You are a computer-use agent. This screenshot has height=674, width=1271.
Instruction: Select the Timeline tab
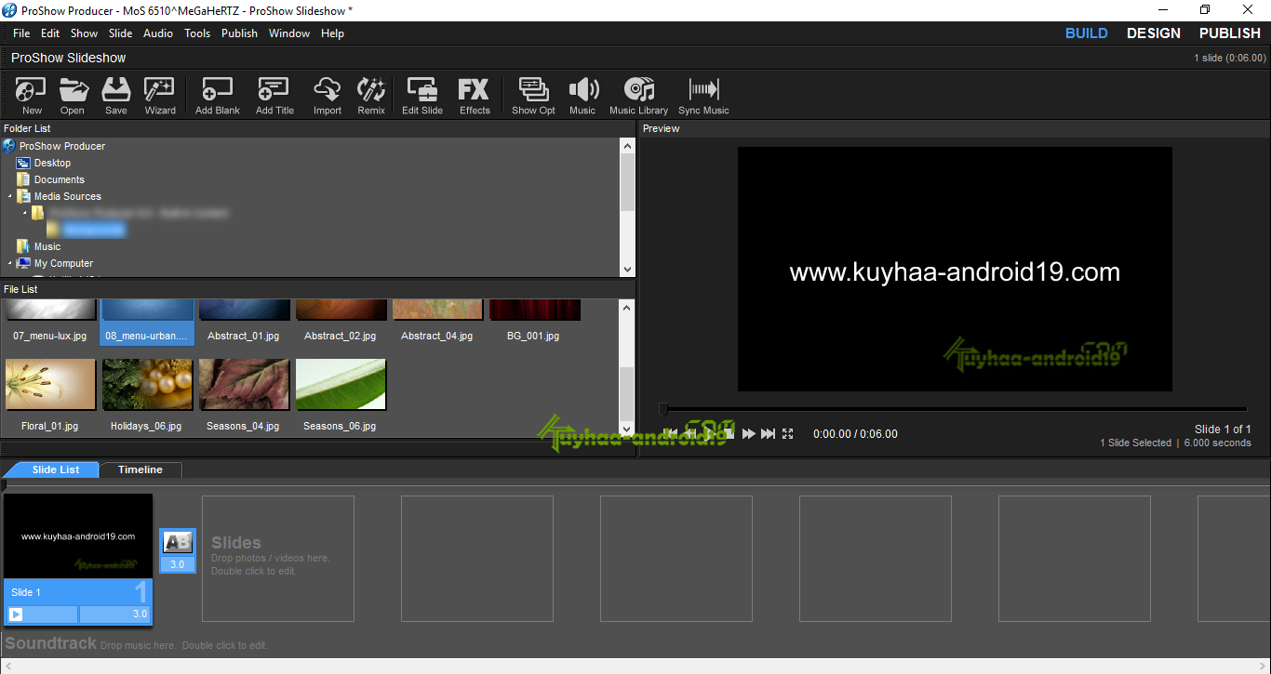pyautogui.click(x=140, y=469)
